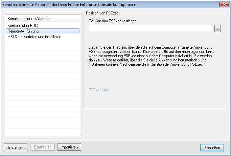Select 'Kontrolle über RDC' in actions list
Viewport: 231px width, 156px height.
(x=42, y=26)
